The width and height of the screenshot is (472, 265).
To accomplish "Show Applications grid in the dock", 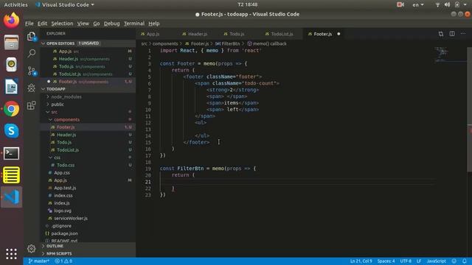I will click(x=12, y=254).
